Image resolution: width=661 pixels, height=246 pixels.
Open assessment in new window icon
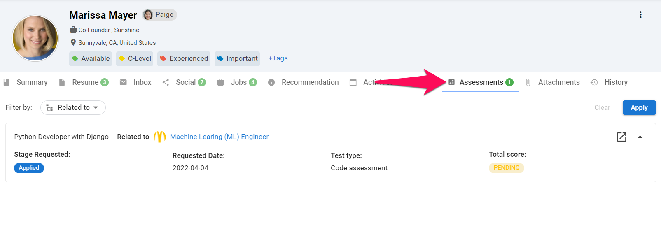pyautogui.click(x=621, y=137)
